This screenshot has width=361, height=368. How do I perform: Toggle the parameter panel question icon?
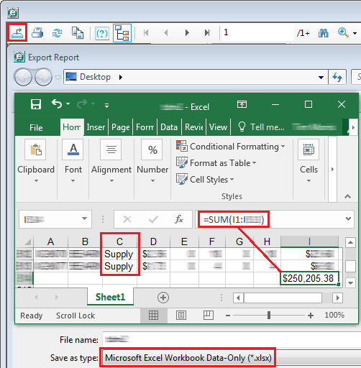(x=102, y=33)
